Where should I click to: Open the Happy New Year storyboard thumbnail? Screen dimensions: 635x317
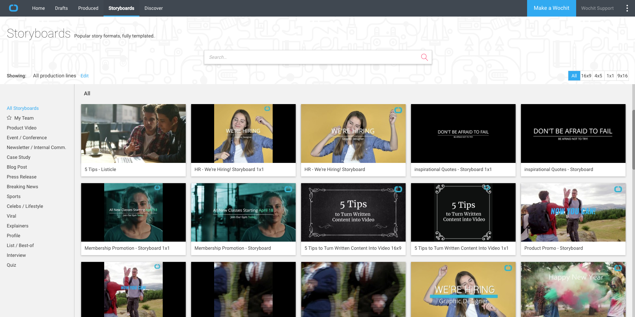pyautogui.click(x=573, y=289)
